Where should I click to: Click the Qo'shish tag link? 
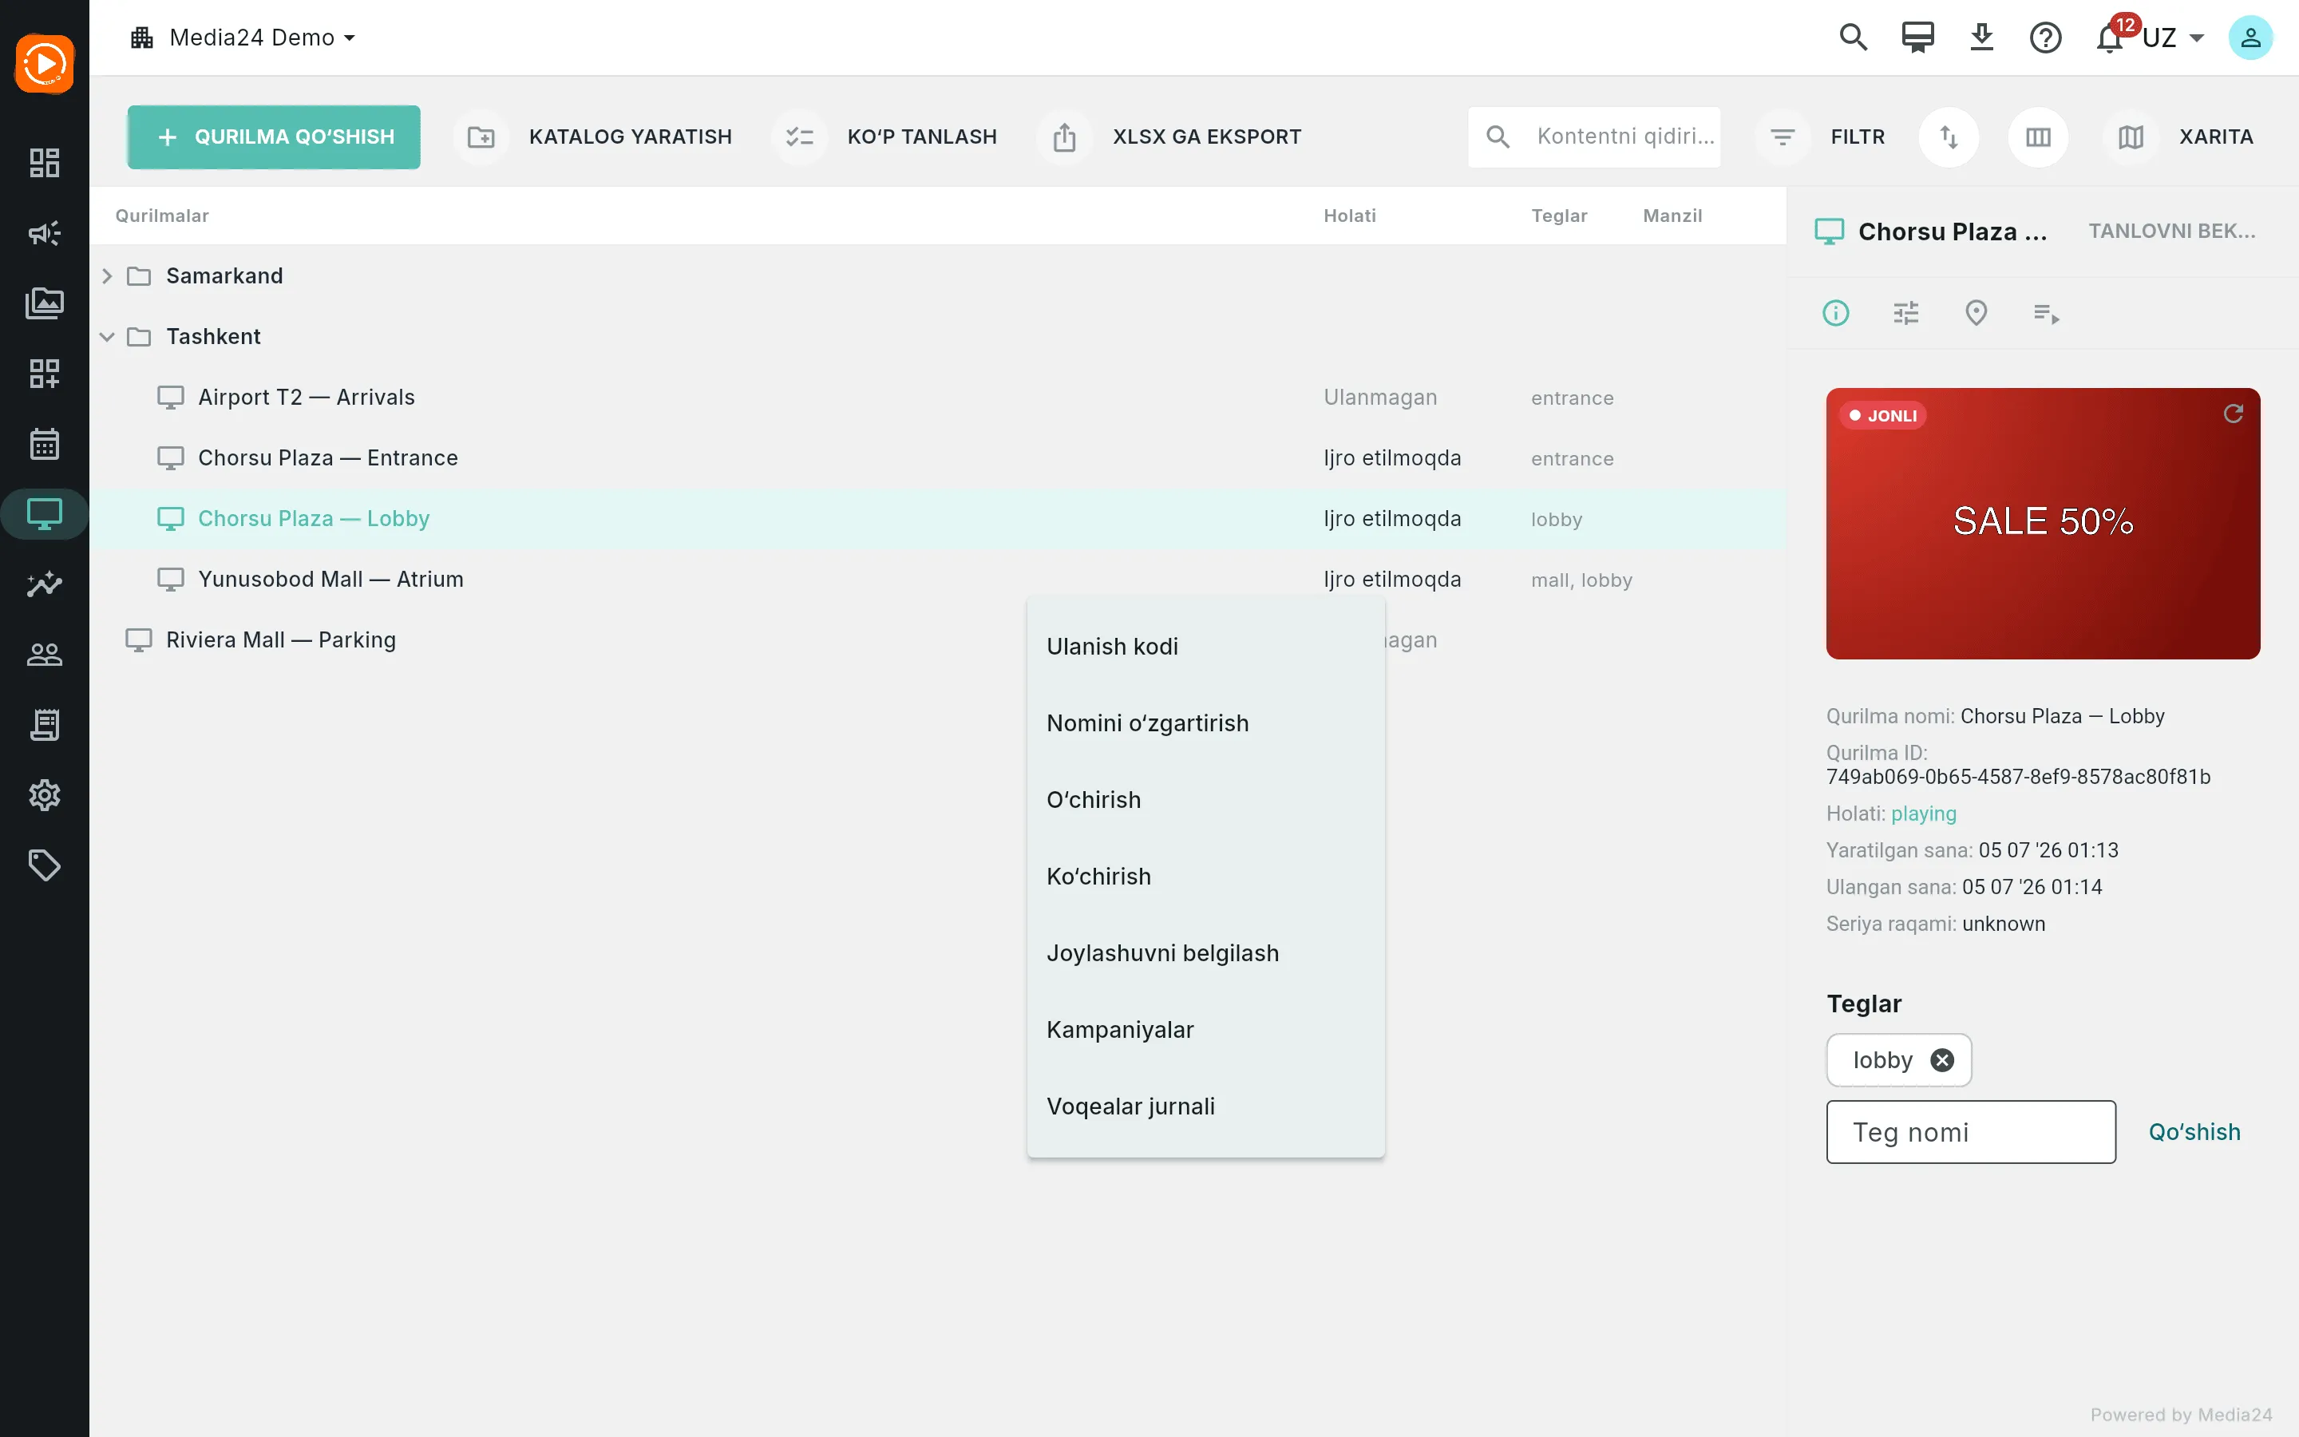coord(2194,1132)
